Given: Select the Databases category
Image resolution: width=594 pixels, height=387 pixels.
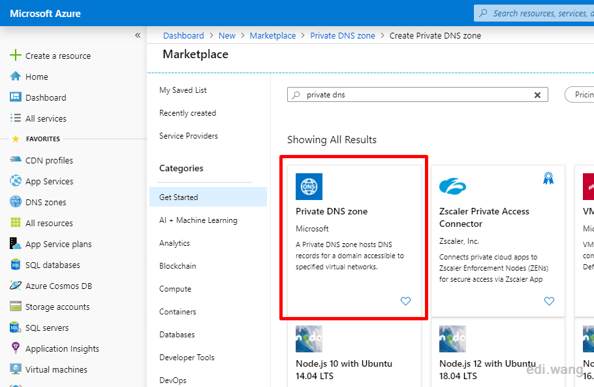Looking at the screenshot, I should (177, 335).
